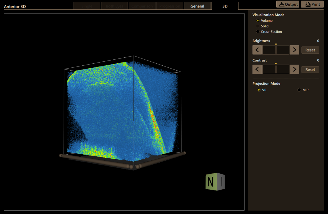Reset the Contrast value
The width and height of the screenshot is (328, 214).
coord(310,69)
